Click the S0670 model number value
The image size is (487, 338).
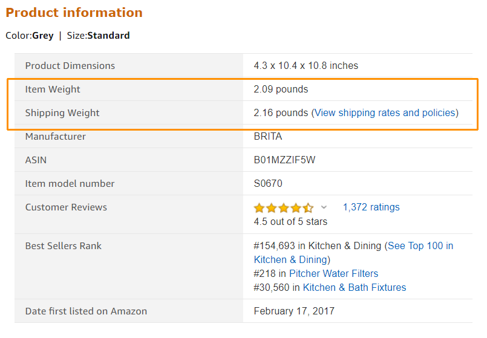tap(268, 183)
